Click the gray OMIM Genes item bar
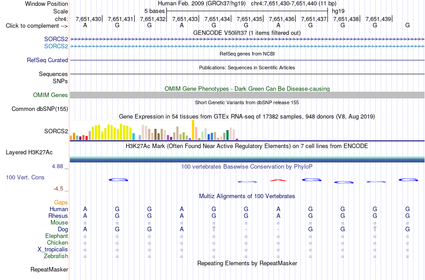The height and width of the screenshot is (280, 425). tap(247, 95)
